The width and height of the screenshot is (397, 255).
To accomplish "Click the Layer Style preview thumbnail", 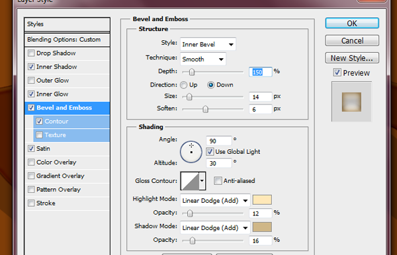I will point(351,102).
